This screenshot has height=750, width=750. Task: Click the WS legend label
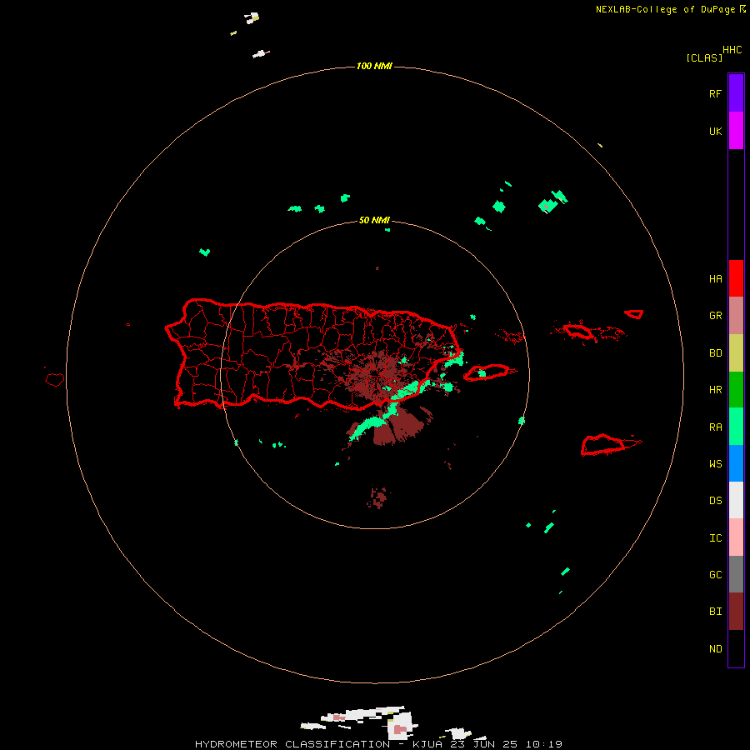pos(715,464)
